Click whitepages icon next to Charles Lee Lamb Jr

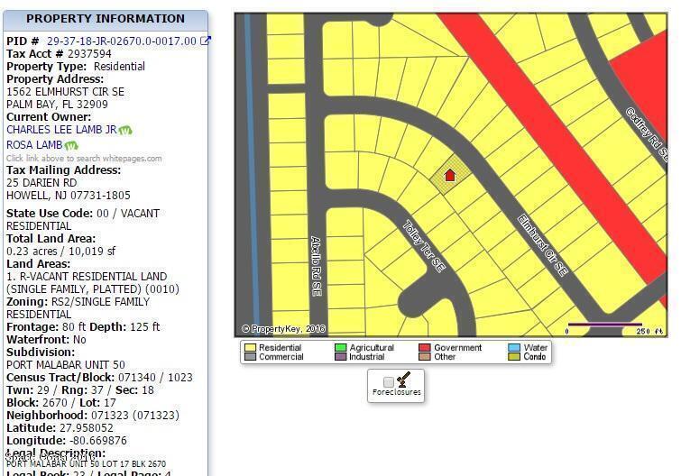click(125, 130)
